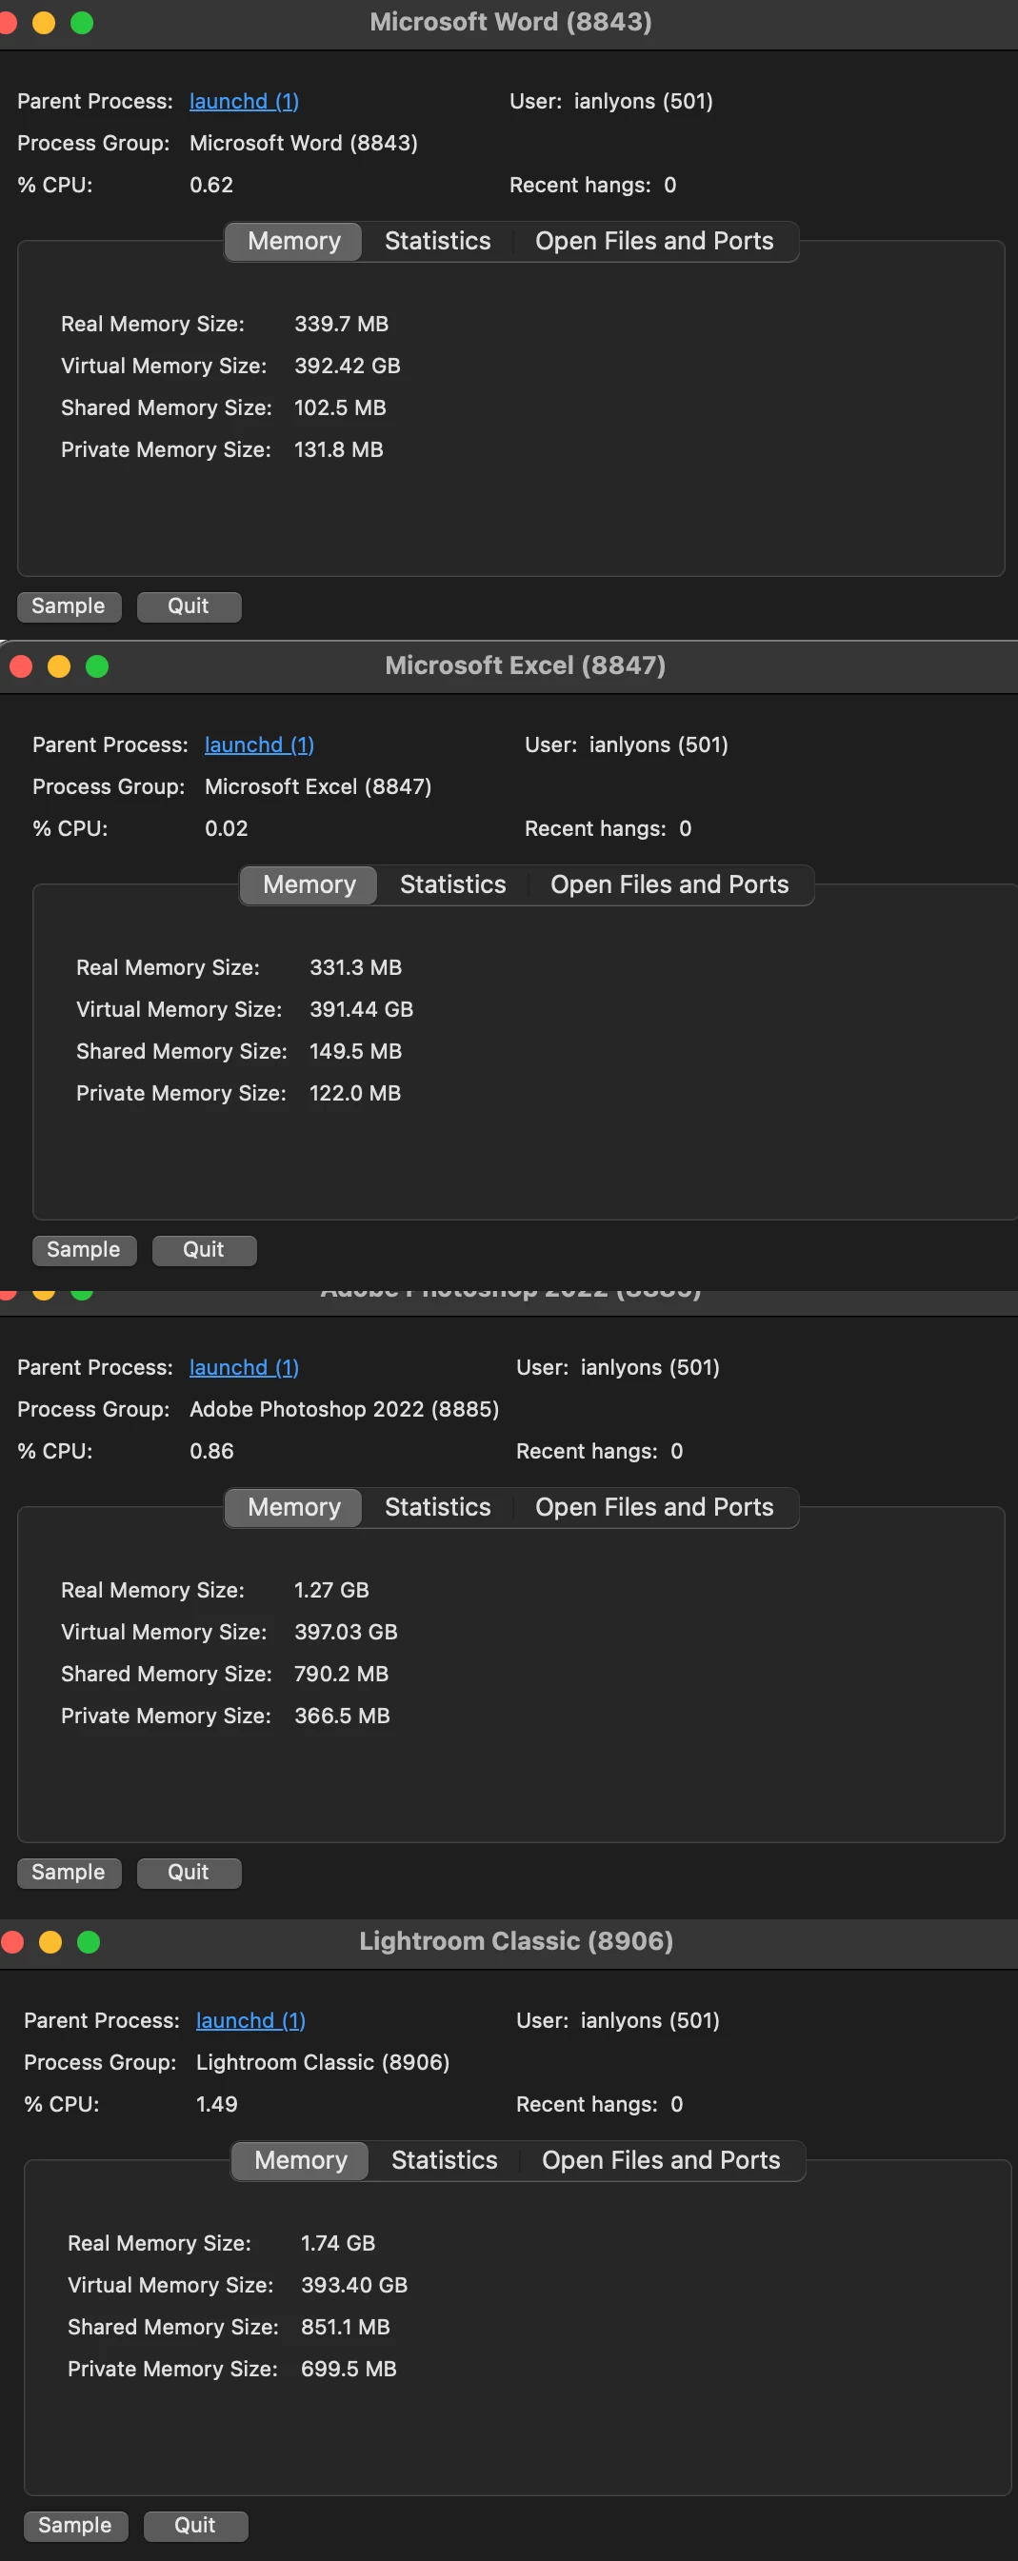Minimize the Microsoft Word info window
This screenshot has width=1018, height=2561.
(x=44, y=22)
